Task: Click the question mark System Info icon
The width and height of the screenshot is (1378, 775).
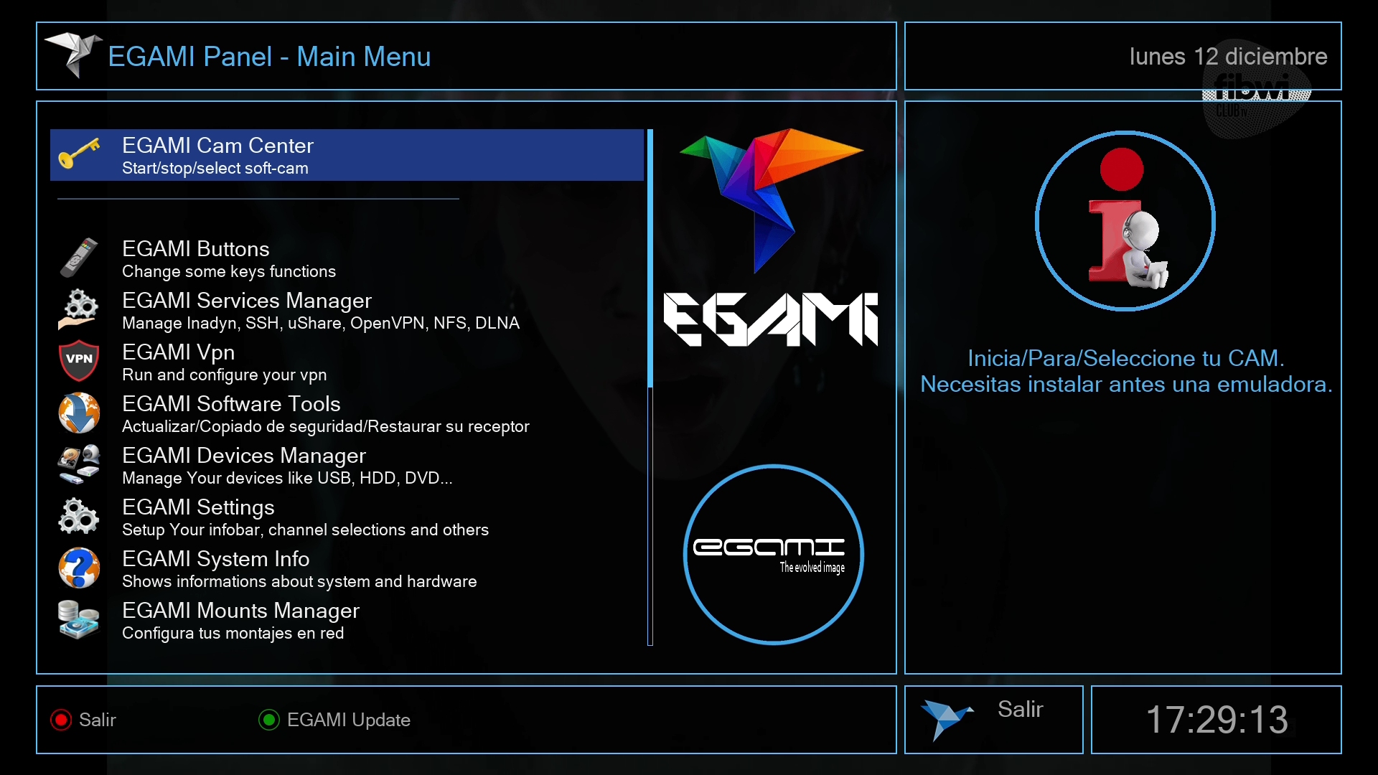Action: pyautogui.click(x=79, y=568)
